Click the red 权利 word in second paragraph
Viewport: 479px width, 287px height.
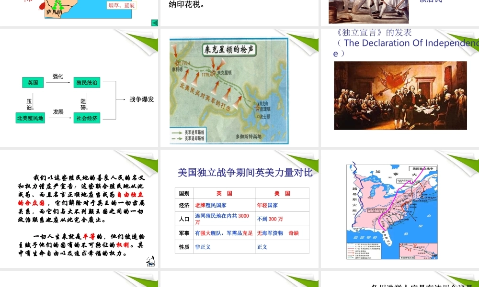tap(123, 245)
